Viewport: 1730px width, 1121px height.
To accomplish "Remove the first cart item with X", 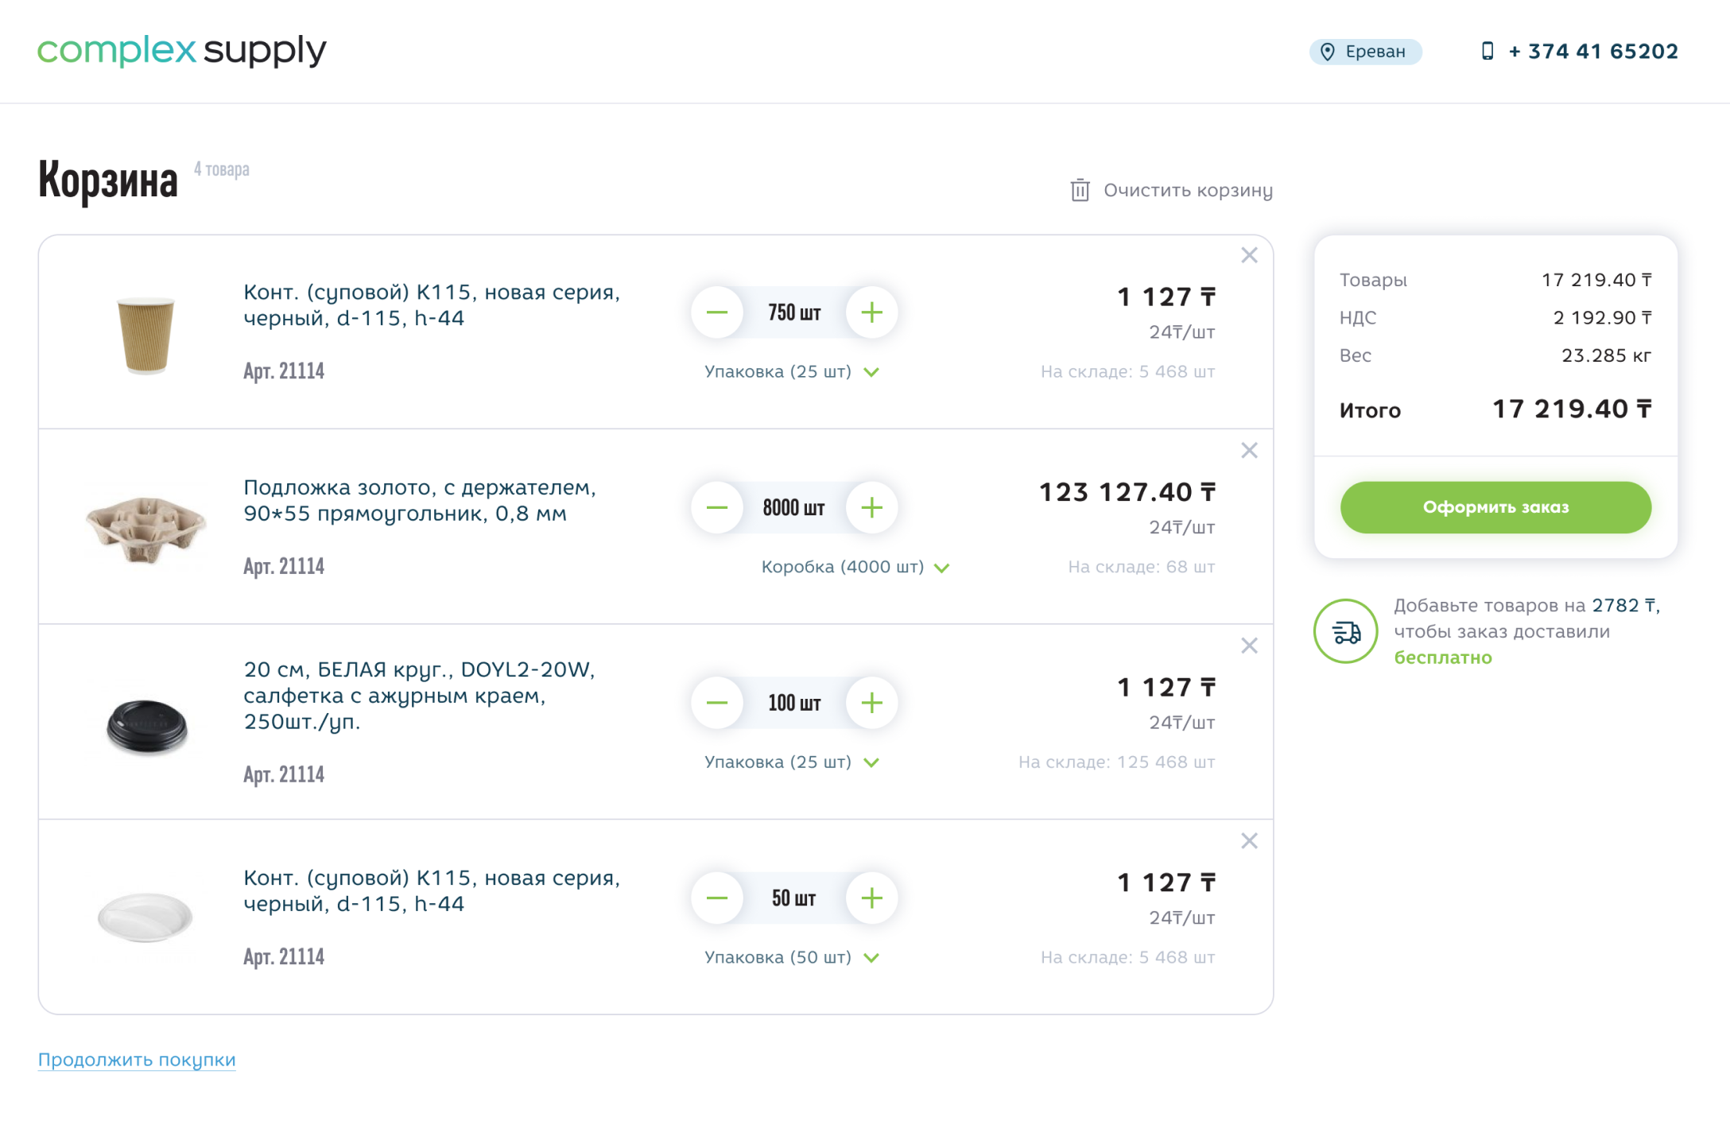I will (1249, 255).
